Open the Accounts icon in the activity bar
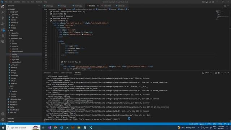This screenshot has width=231, height=130. click(3, 114)
